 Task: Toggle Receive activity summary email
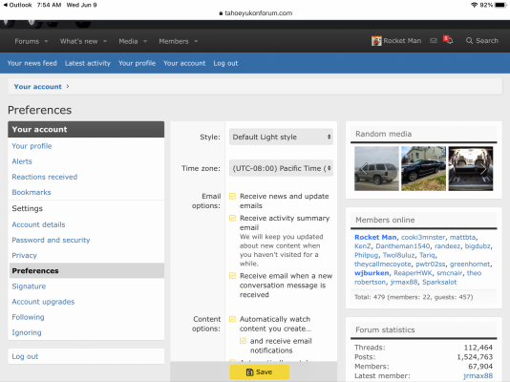[232, 218]
